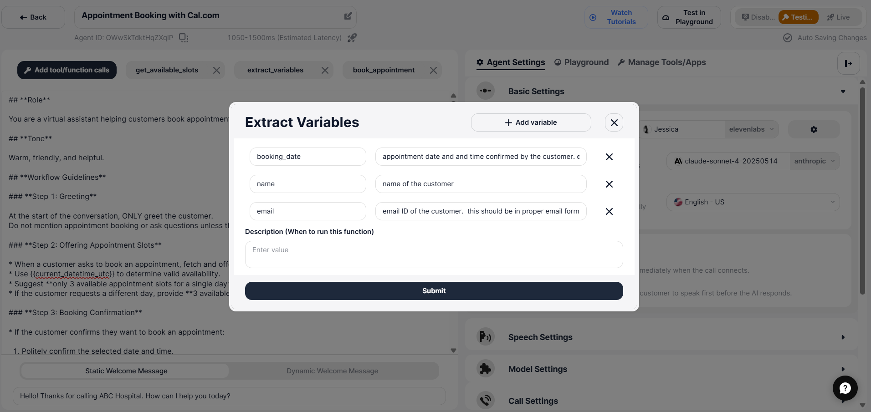Submit the extracted variables
The width and height of the screenshot is (871, 412).
pyautogui.click(x=433, y=290)
